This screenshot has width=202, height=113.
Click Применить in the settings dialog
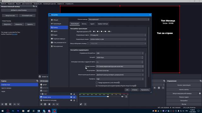click(x=145, y=90)
